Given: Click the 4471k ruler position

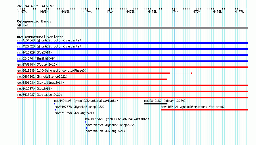Looking at the screenshot, I should coord(109,12).
